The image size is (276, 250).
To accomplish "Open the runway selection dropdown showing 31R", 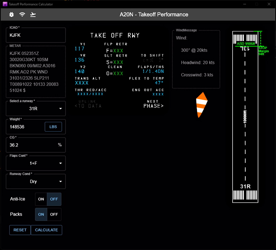I will 36,108.
